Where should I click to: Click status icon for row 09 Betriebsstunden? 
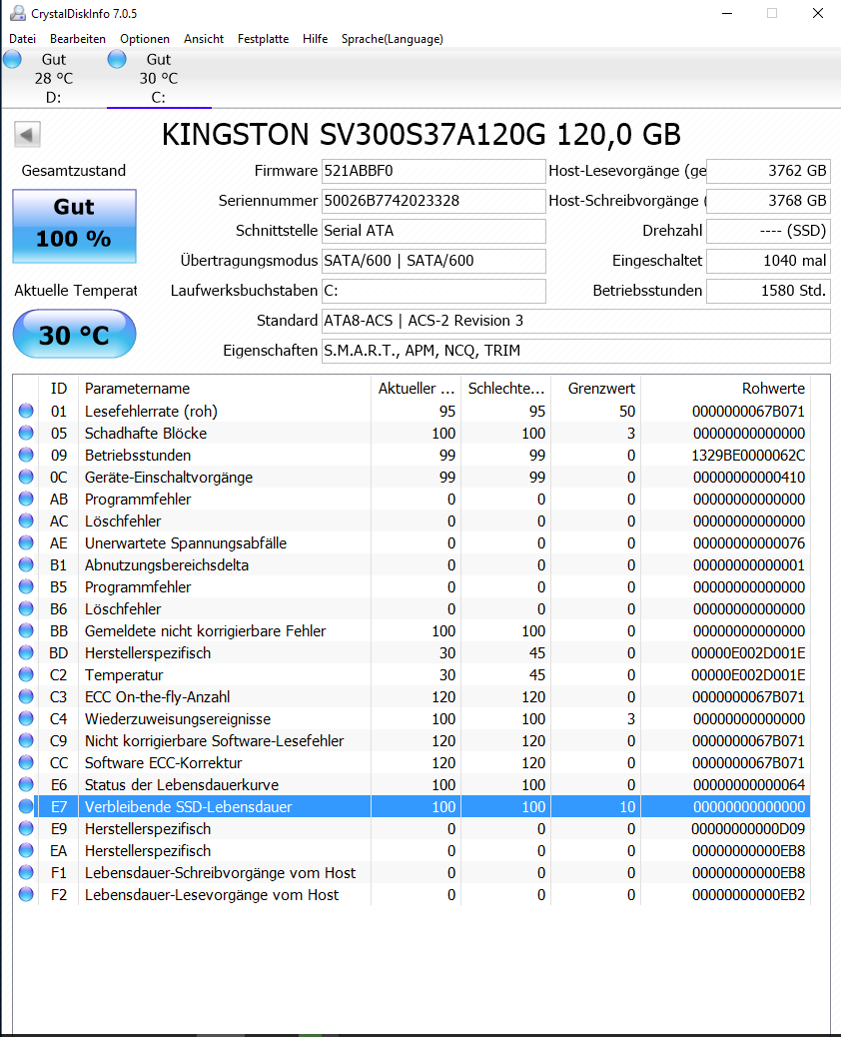pos(26,455)
